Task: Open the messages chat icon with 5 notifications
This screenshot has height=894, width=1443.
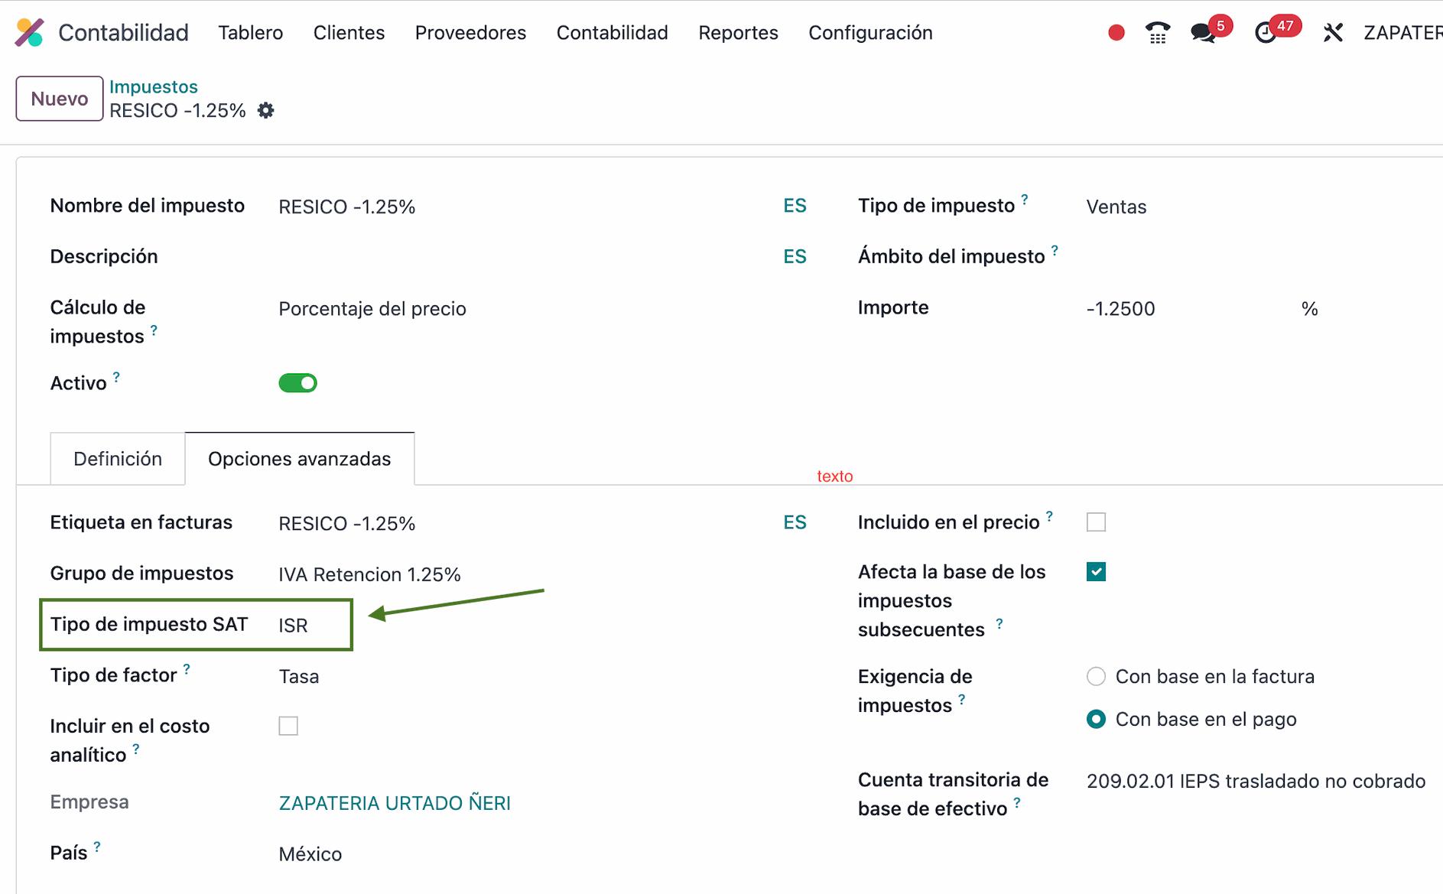Action: coord(1203,33)
